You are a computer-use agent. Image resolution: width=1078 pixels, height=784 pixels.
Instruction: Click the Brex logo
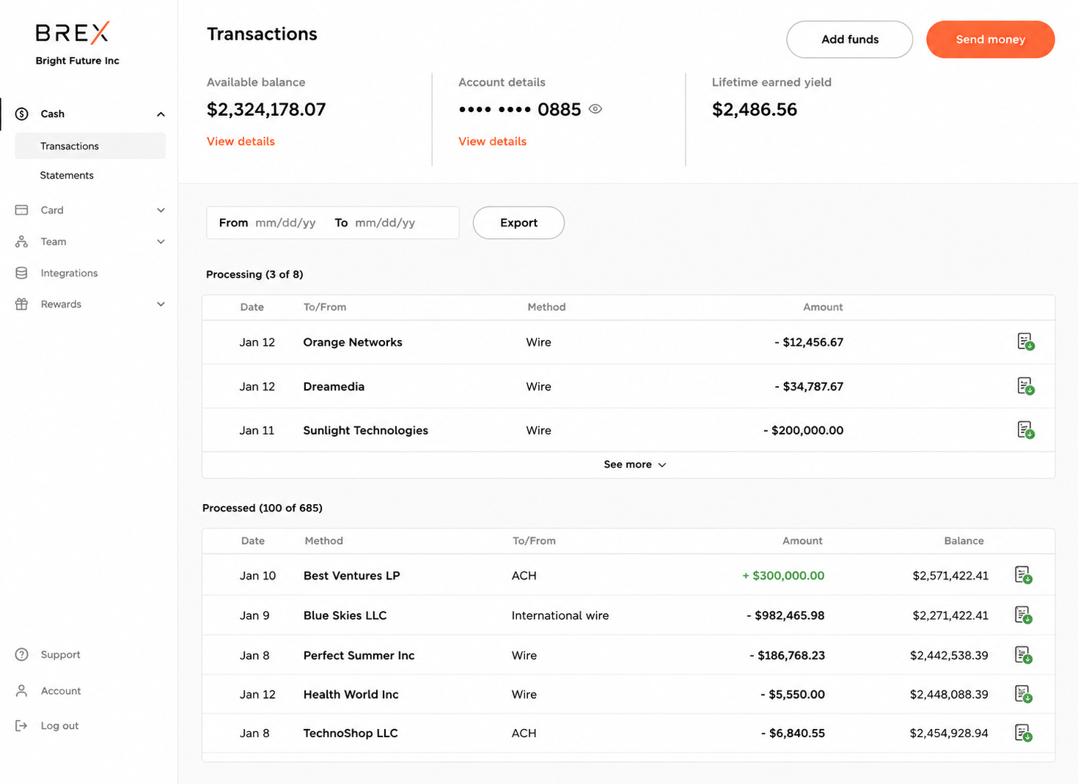click(73, 33)
